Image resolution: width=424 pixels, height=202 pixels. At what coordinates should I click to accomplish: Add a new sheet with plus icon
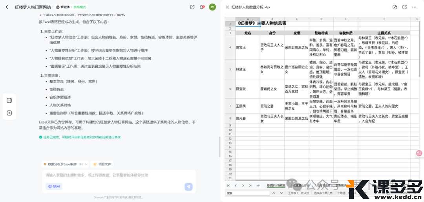[258, 185]
